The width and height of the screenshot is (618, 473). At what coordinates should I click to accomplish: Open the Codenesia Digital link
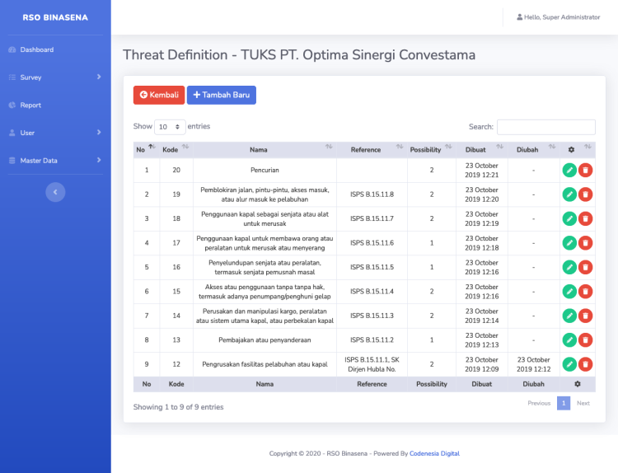pos(434,454)
